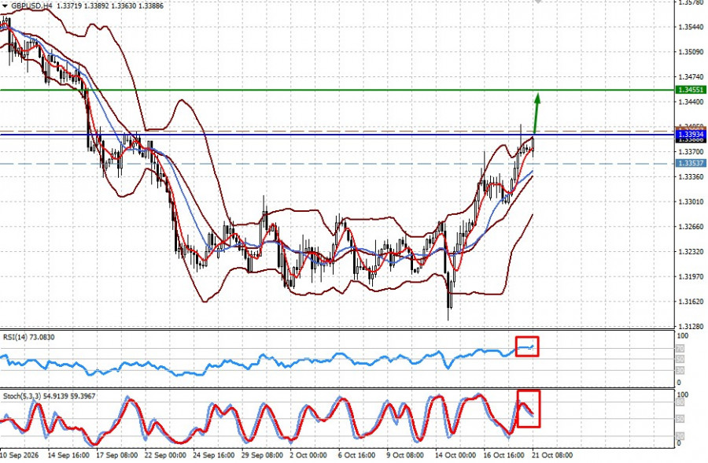Click the 17 Sep 08:00 time label
Viewport: 708px width, 463px height.
tap(117, 455)
